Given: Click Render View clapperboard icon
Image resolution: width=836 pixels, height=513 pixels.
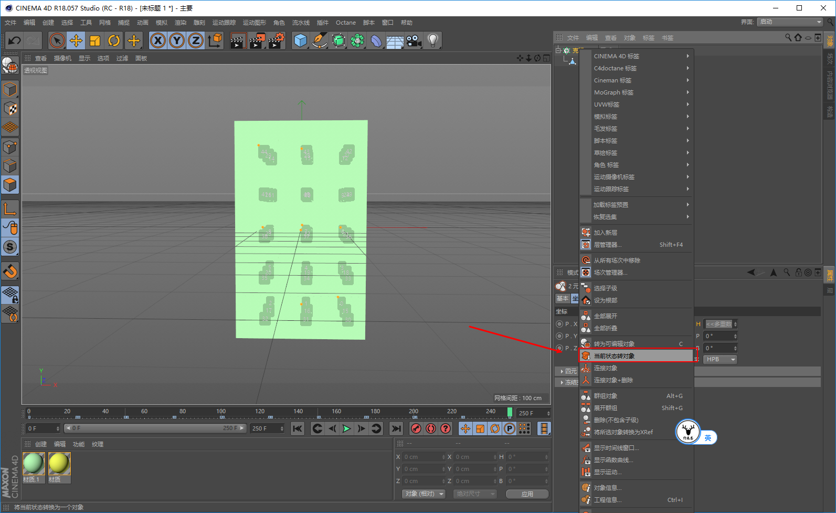Looking at the screenshot, I should click(238, 40).
